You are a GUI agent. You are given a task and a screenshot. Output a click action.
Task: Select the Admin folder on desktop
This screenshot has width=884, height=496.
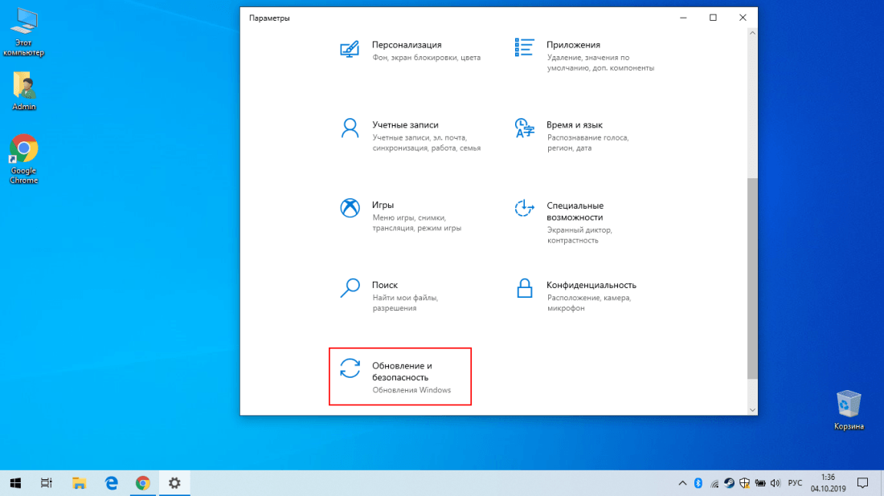coord(23,91)
